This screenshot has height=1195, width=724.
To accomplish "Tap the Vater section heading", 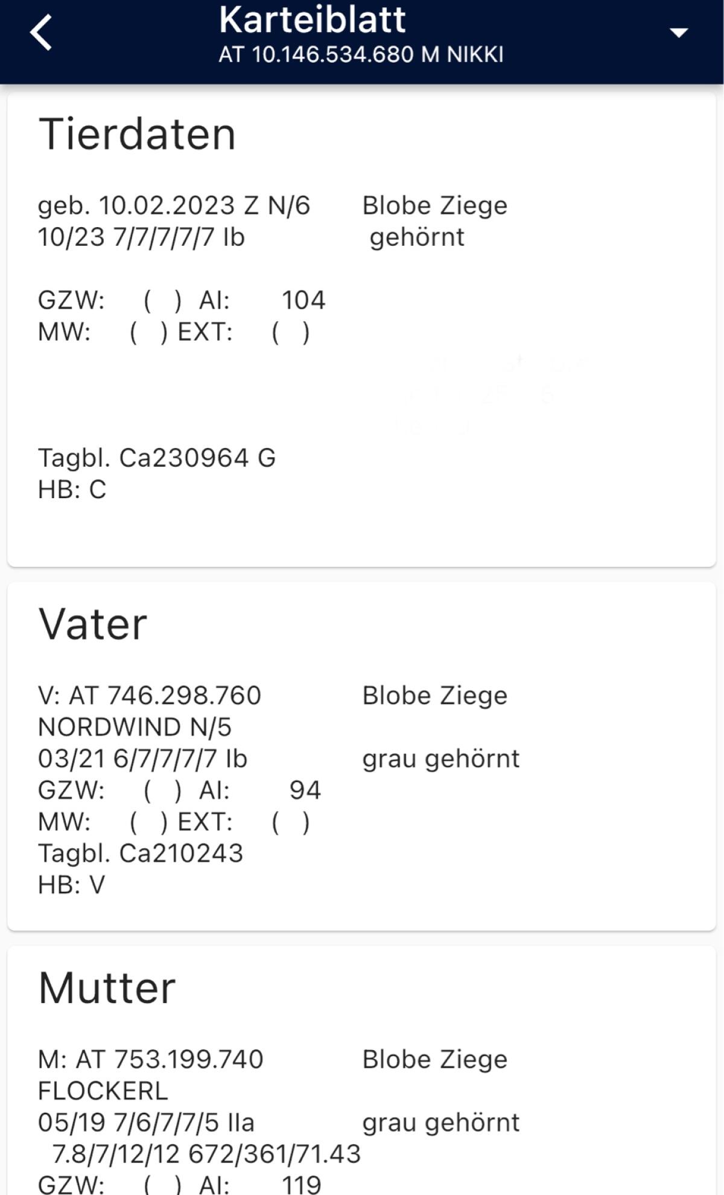I will [93, 624].
